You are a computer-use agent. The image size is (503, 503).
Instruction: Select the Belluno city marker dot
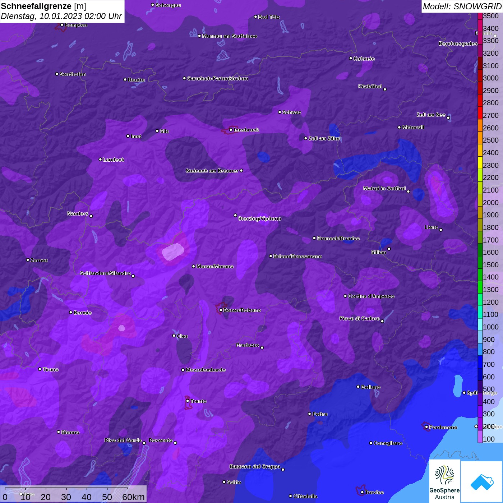click(x=358, y=387)
